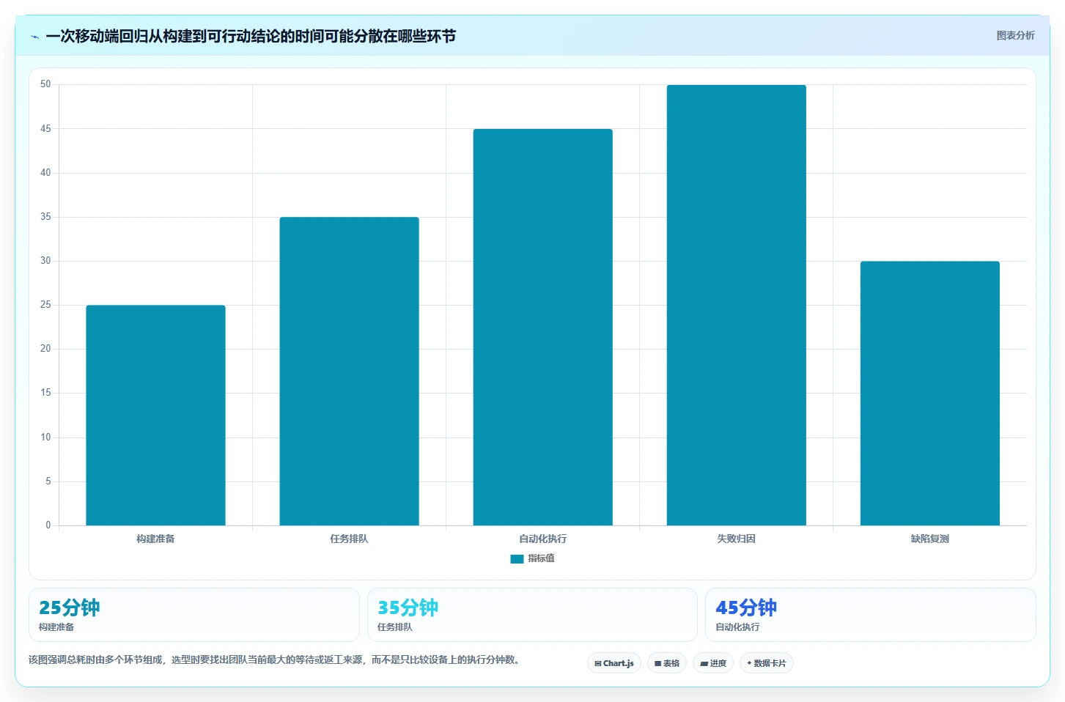The image size is (1065, 702).
Task: Click the 缺陷复测 x-axis label
Action: (929, 539)
